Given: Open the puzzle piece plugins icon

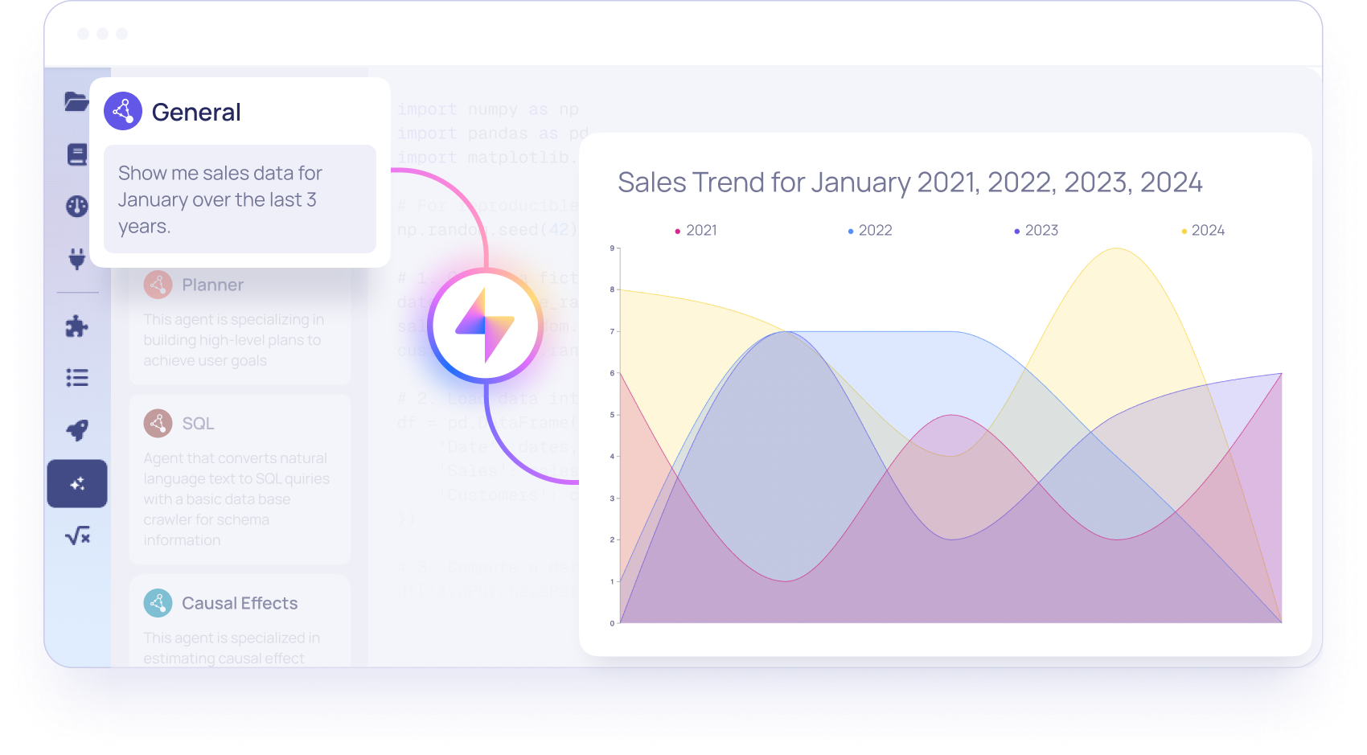Looking at the screenshot, I should pyautogui.click(x=77, y=326).
